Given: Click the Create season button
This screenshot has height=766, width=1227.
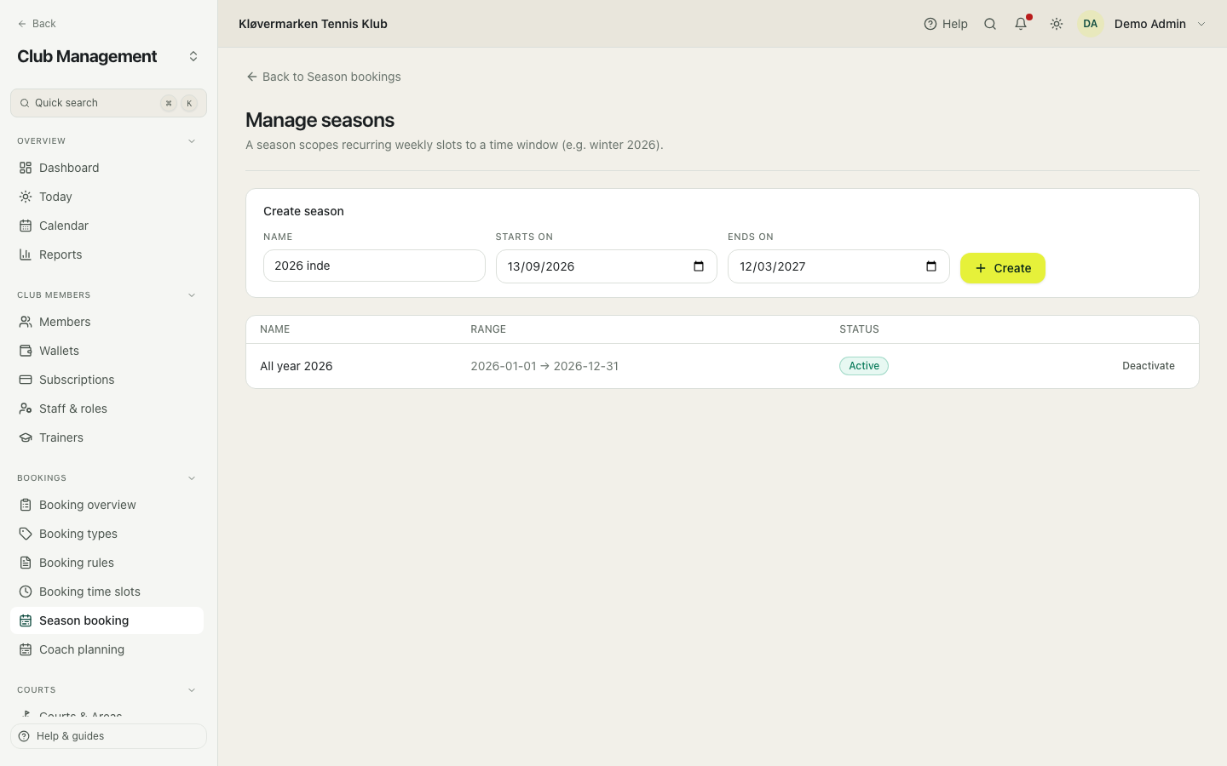Looking at the screenshot, I should point(1003,268).
